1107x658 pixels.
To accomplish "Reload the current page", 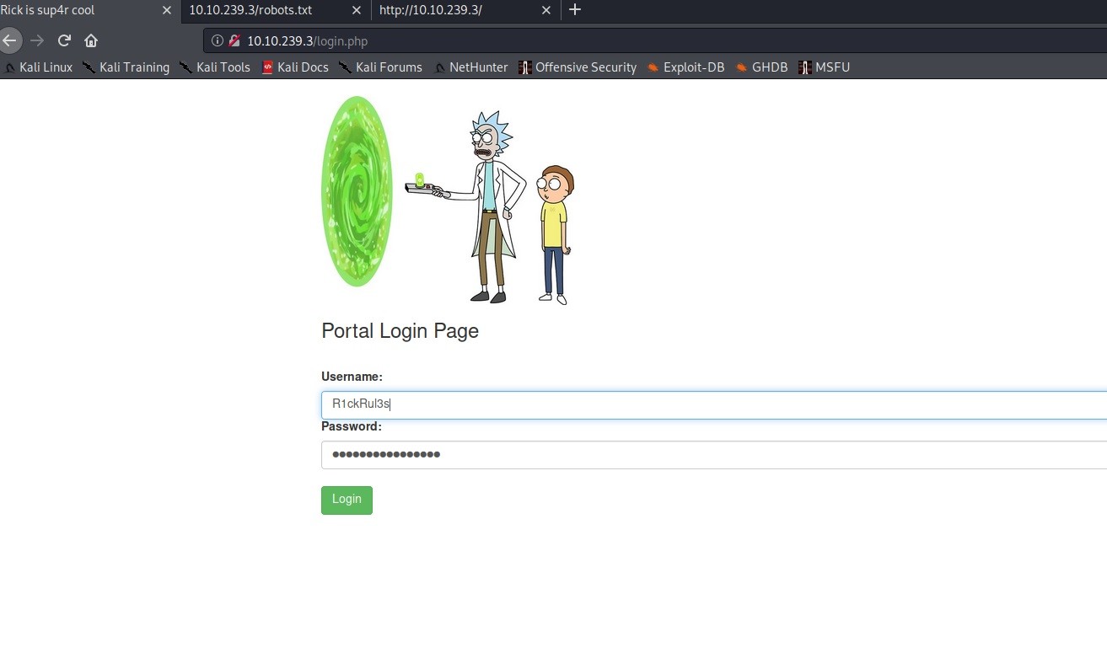I will 64,40.
